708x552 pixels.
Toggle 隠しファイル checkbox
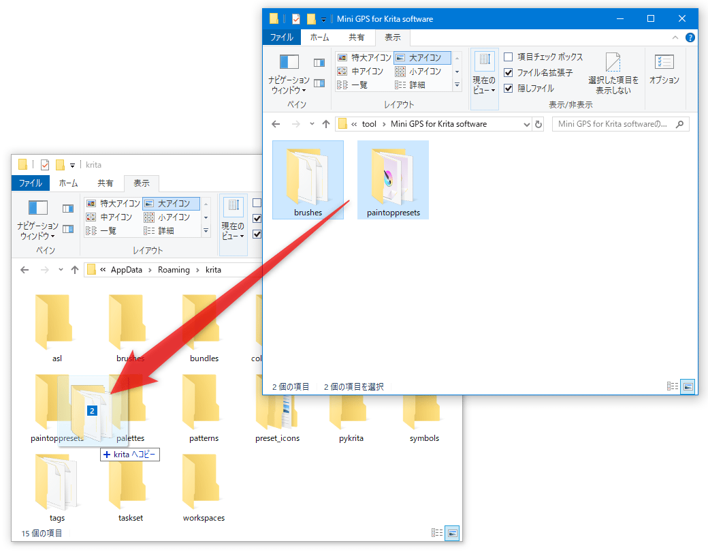pyautogui.click(x=509, y=88)
